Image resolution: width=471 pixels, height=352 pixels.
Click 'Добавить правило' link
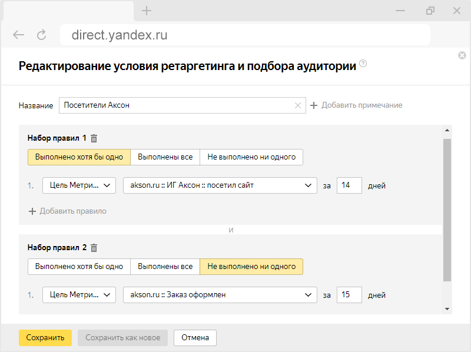pos(68,211)
